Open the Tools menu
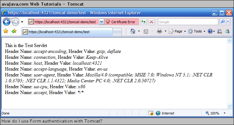This screenshot has height=125, width=234. (x=197, y=31)
